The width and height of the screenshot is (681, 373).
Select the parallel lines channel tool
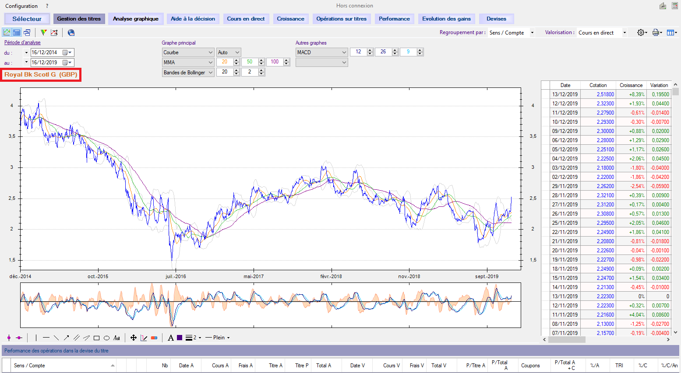pos(76,338)
